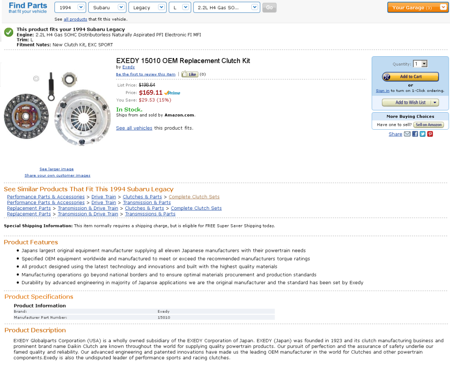Click Sign in for 1-Click ordering
Image resolution: width=450 pixels, height=365 pixels.
click(383, 91)
